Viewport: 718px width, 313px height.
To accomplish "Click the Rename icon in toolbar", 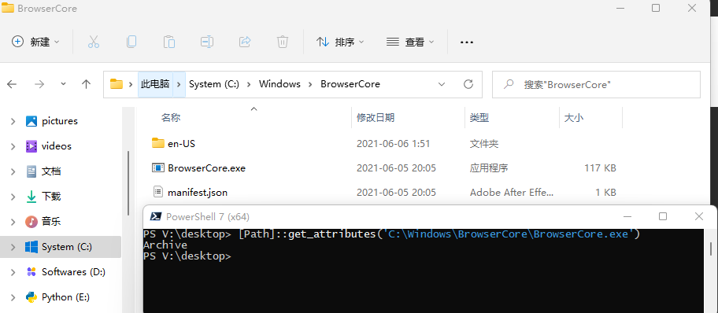I will [207, 42].
